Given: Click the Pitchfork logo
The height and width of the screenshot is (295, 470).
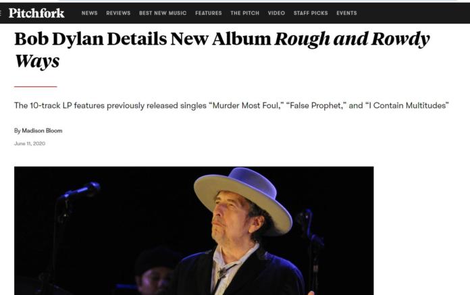Looking at the screenshot, I should (x=36, y=13).
